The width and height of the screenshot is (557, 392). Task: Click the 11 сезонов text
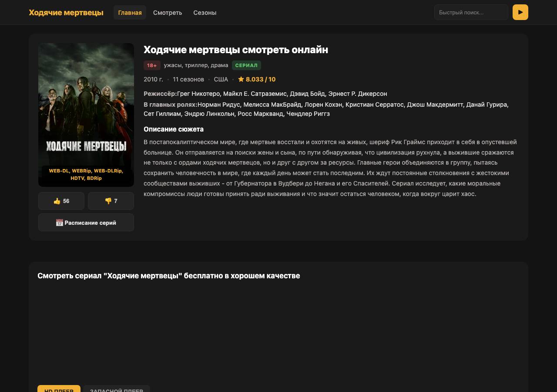[188, 79]
